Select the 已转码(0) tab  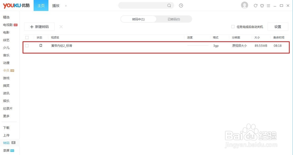[174, 19]
